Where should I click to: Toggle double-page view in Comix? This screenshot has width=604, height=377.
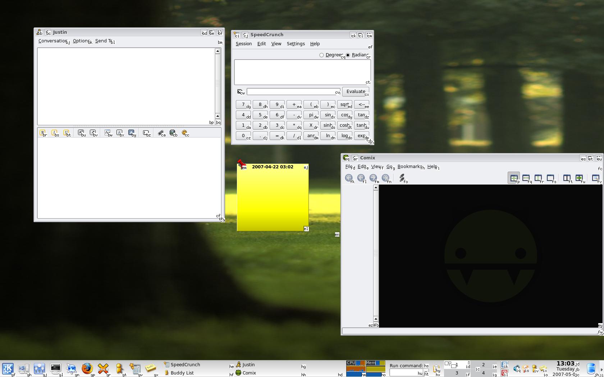click(x=567, y=178)
